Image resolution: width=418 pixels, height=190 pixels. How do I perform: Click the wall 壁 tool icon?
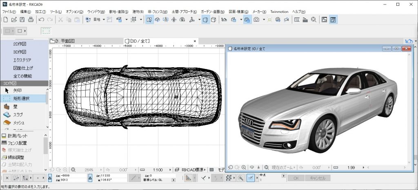click(7, 106)
